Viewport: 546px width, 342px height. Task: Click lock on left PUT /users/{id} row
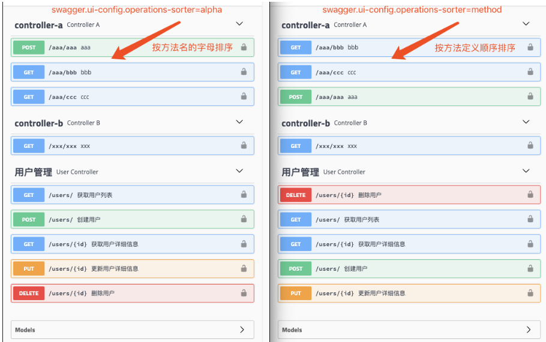(x=244, y=268)
